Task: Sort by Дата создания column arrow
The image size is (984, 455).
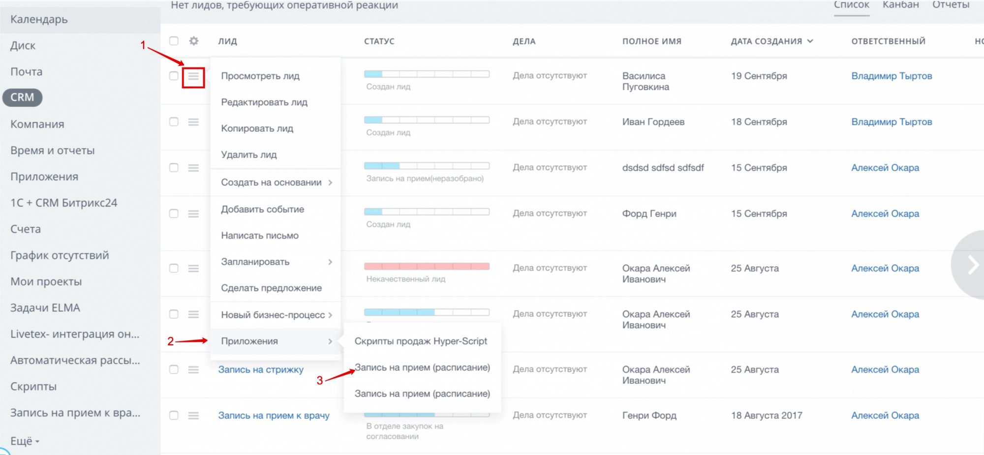Action: point(810,41)
